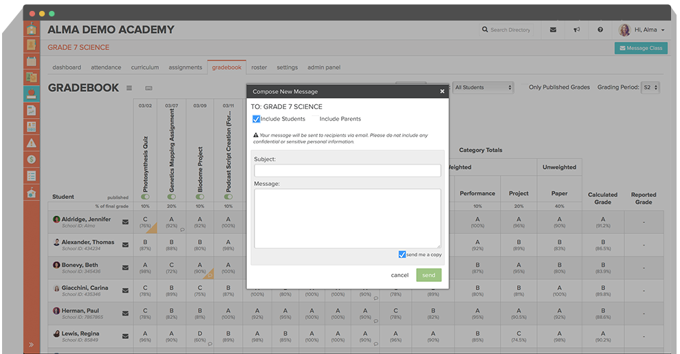Screen dimensions: 680x354
Task: Open the All Students filter dropdown
Action: (x=483, y=88)
